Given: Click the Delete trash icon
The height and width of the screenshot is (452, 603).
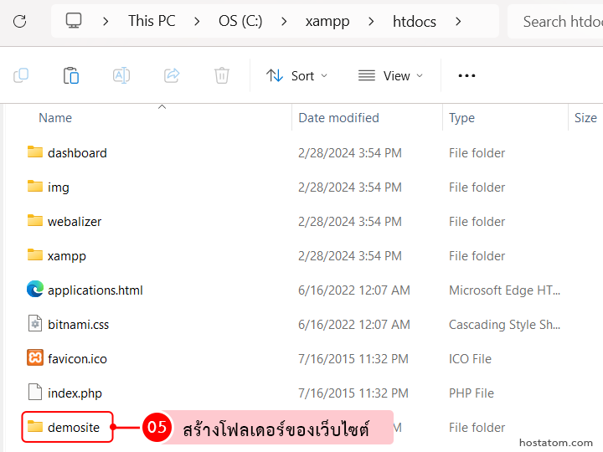Looking at the screenshot, I should pos(221,75).
